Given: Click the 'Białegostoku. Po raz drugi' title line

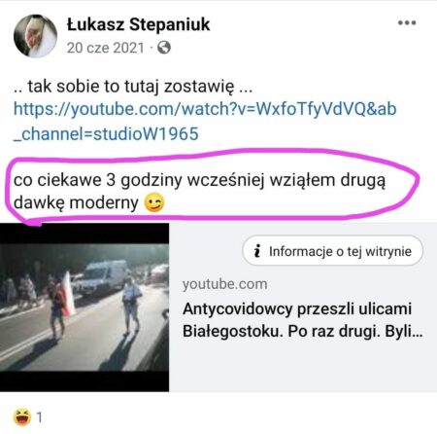Looking at the screenshot, I should [x=281, y=331].
